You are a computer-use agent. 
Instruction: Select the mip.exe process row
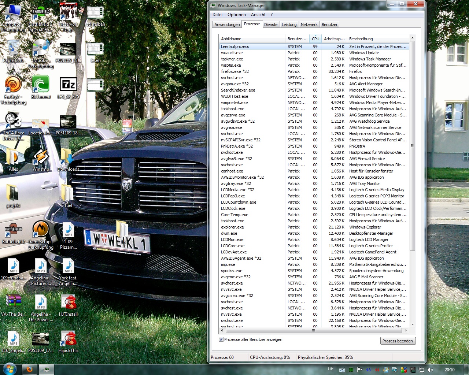[314, 264]
